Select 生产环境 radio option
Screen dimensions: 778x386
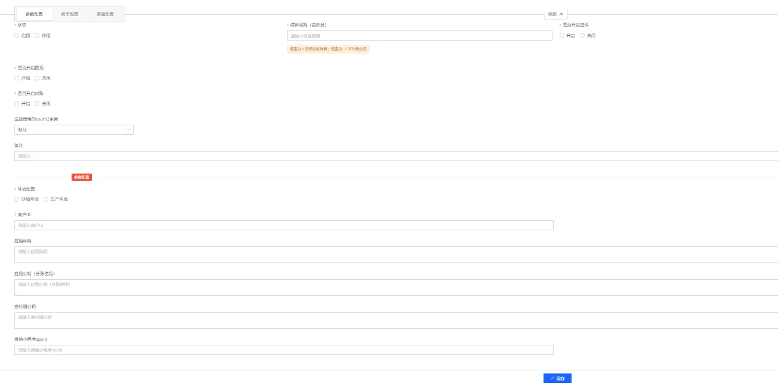46,199
